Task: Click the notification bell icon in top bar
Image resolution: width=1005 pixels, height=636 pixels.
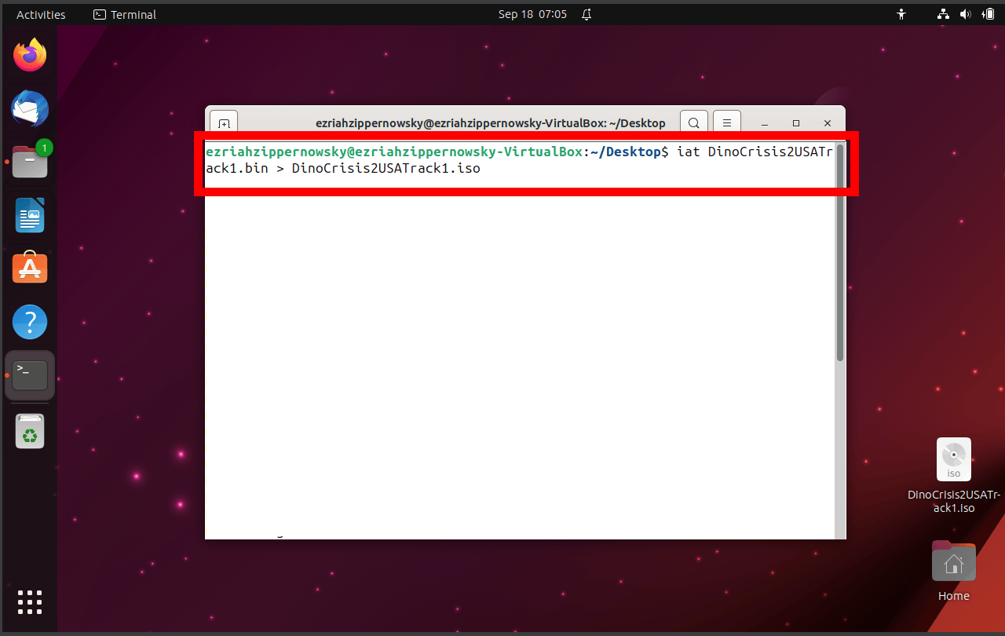Action: [586, 14]
